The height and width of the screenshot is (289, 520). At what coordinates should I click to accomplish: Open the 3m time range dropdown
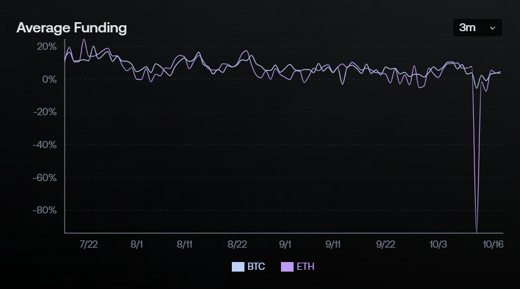coord(477,28)
